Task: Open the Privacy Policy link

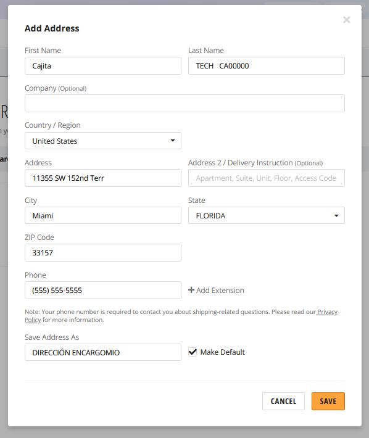Action: 327,312
